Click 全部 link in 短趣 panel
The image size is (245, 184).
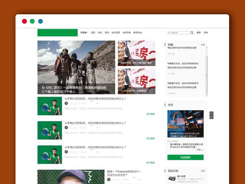coord(203,44)
